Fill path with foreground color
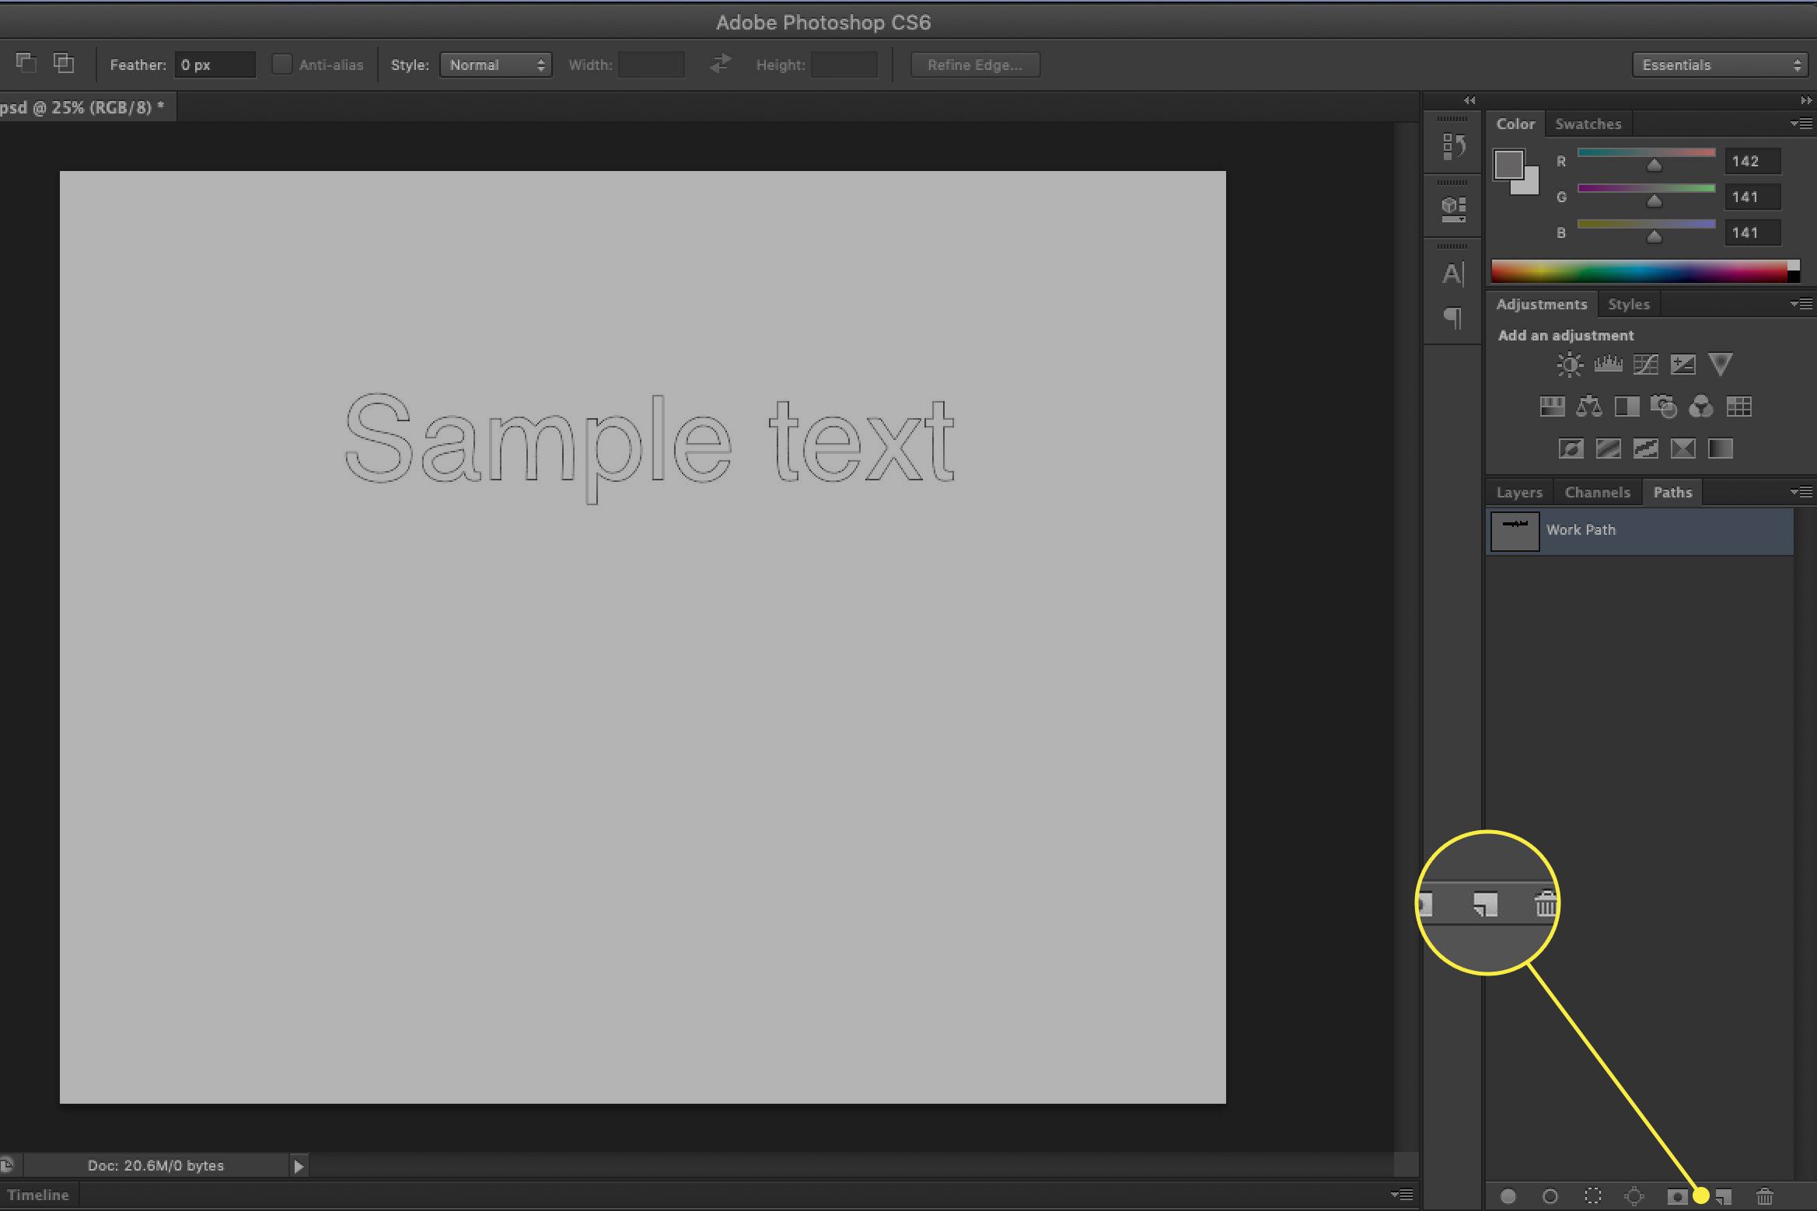 point(1508,1196)
